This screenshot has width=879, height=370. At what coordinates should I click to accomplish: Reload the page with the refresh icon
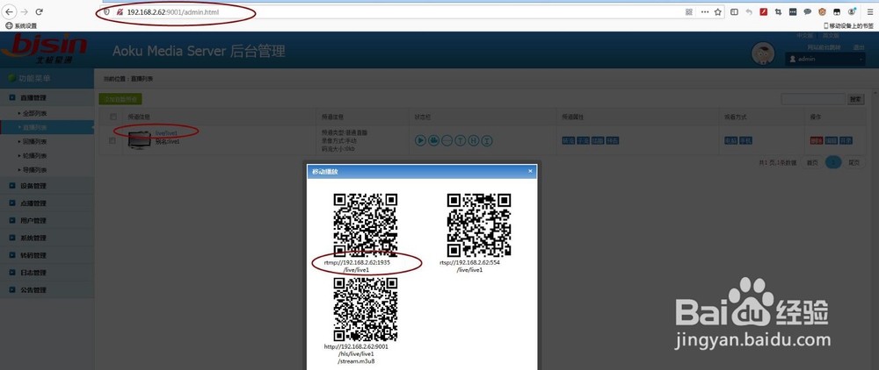(x=40, y=11)
